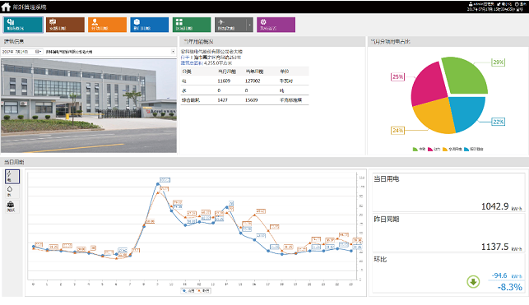Select the water droplet energy type
The image size is (529, 305).
click(x=10, y=191)
